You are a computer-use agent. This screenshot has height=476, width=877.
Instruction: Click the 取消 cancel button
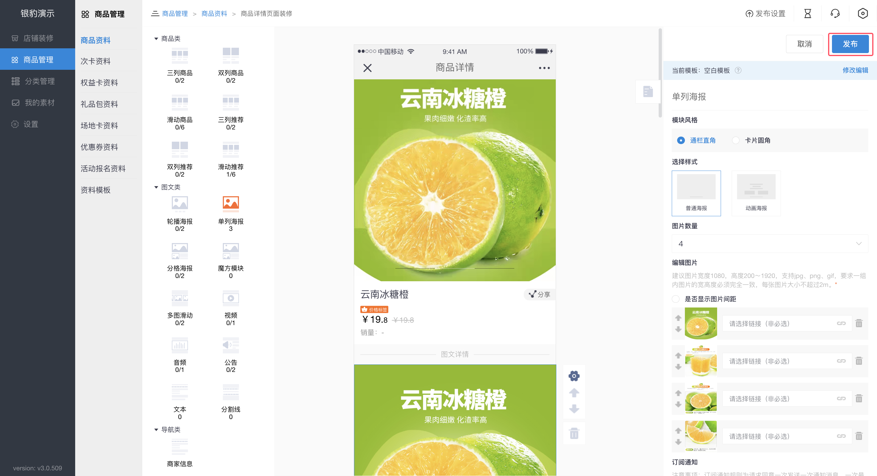point(804,44)
